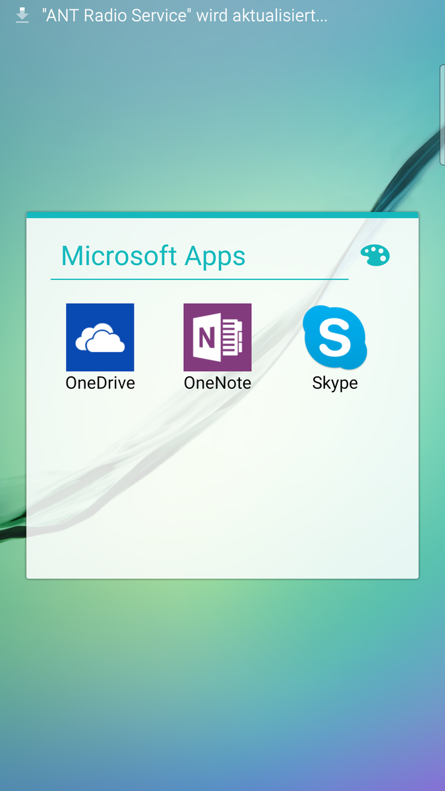Tap the folder color palette icon
Screen dimensions: 445x791
(375, 255)
